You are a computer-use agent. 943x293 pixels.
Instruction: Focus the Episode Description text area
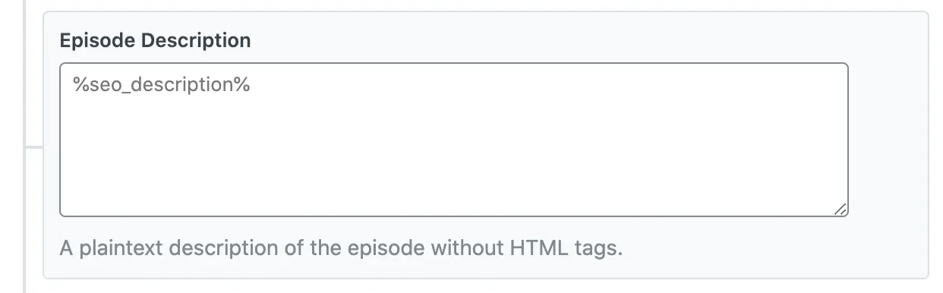coord(454,140)
